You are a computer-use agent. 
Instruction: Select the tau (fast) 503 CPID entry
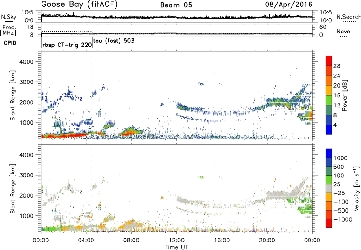pos(114,41)
